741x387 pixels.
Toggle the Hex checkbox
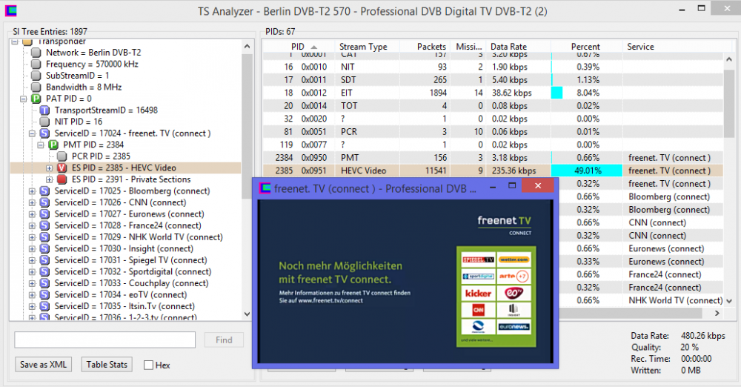pos(148,365)
